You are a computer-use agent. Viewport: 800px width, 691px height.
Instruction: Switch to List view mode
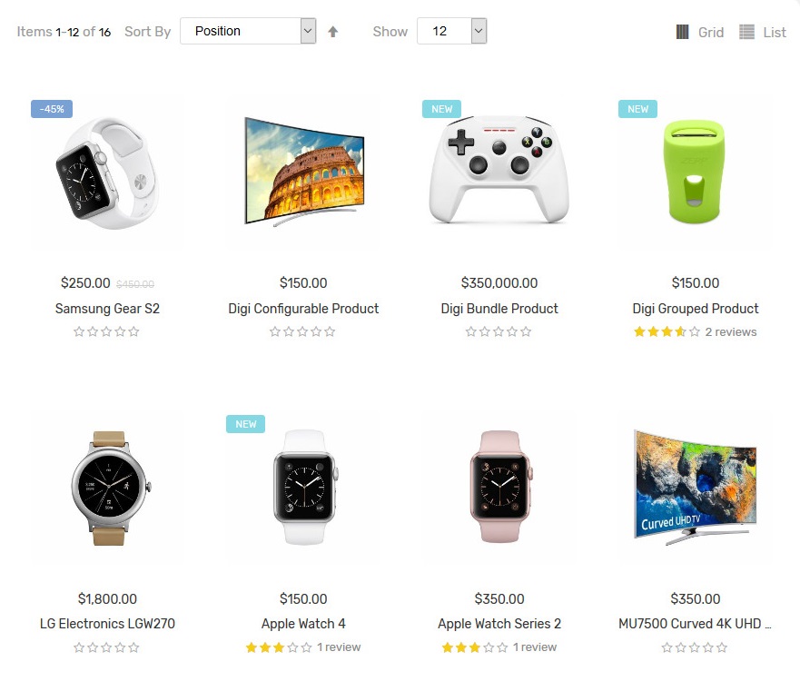coord(762,32)
